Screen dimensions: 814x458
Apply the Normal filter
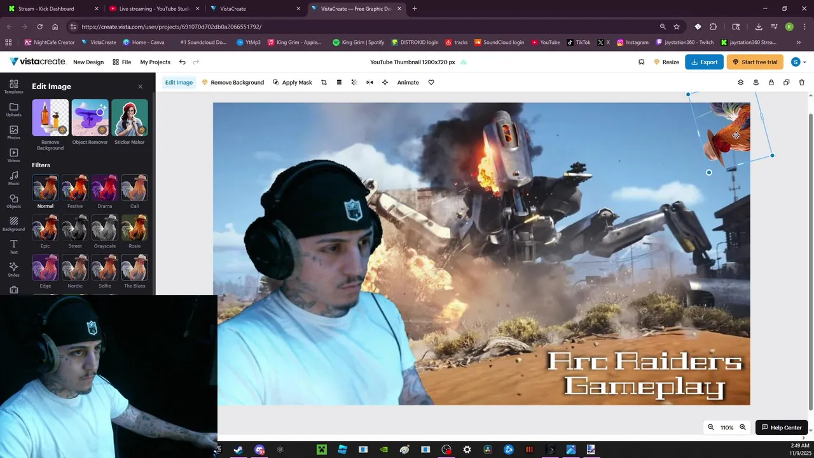[x=45, y=188]
